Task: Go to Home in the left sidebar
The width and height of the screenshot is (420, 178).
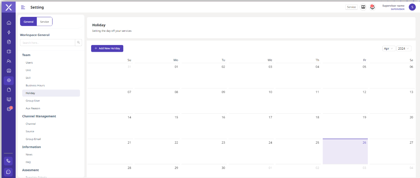Action: 9,23
